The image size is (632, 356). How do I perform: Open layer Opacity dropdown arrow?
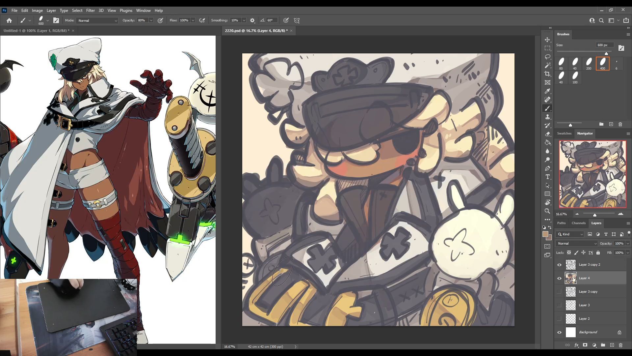(x=628, y=244)
